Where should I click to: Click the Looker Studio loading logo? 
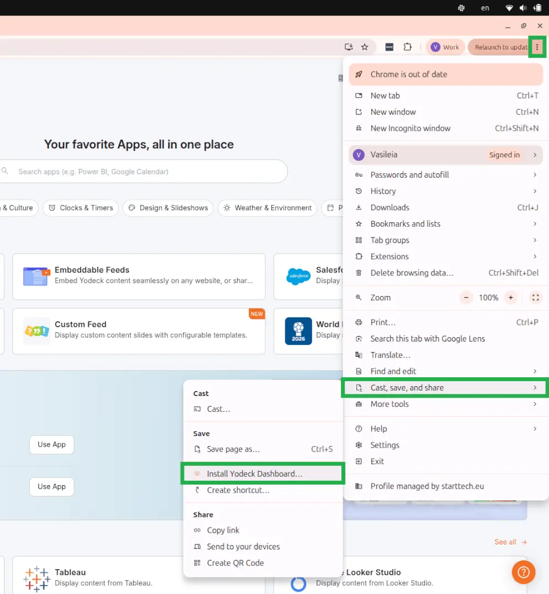pyautogui.click(x=298, y=584)
